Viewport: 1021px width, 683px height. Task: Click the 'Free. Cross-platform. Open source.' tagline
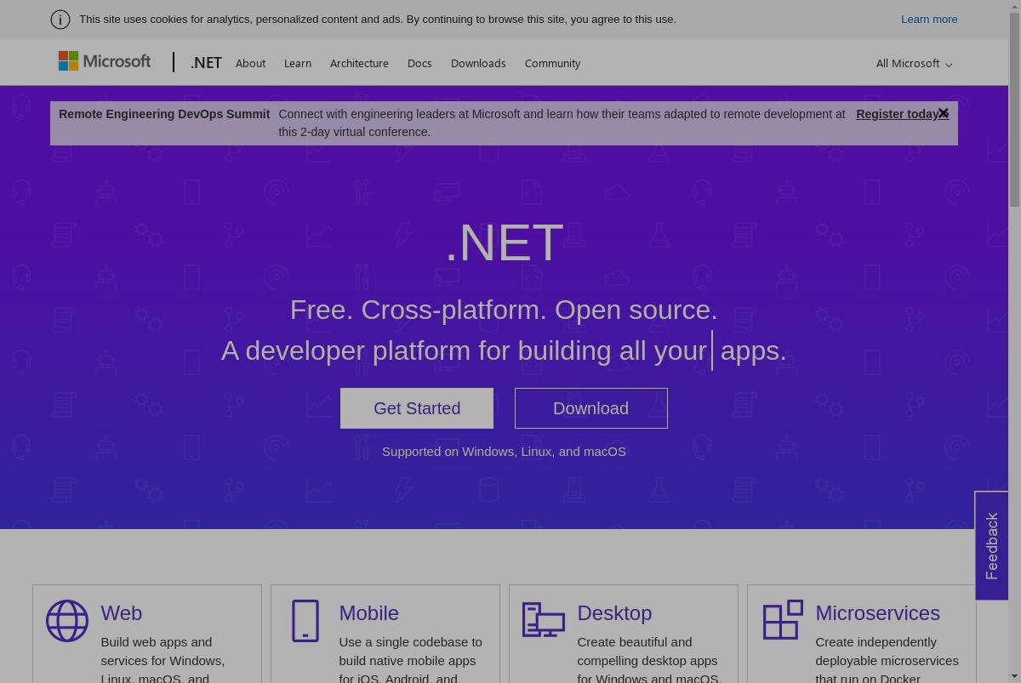504,310
